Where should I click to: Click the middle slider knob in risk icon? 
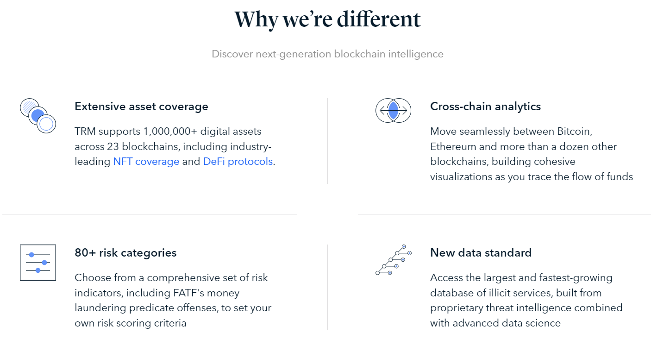[44, 263]
